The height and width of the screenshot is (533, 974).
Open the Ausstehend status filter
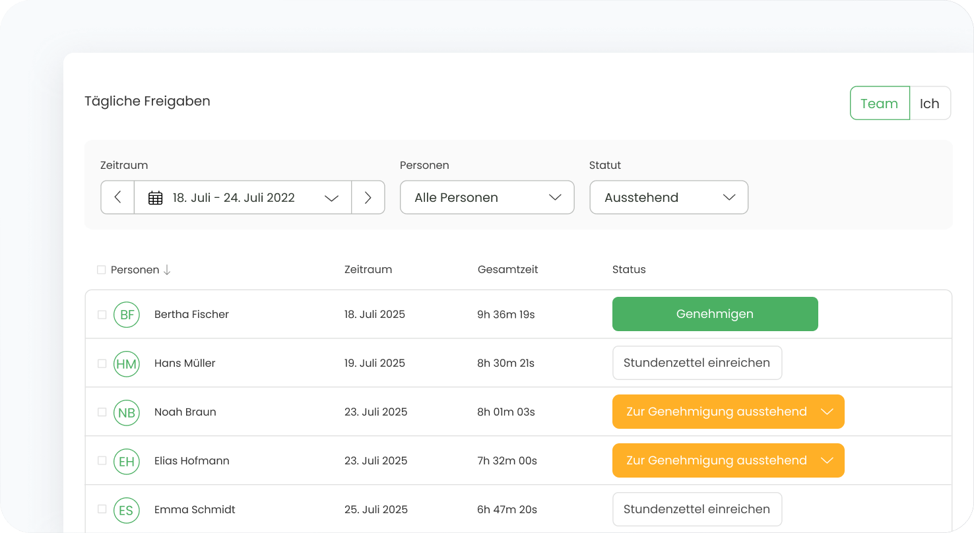coord(668,197)
